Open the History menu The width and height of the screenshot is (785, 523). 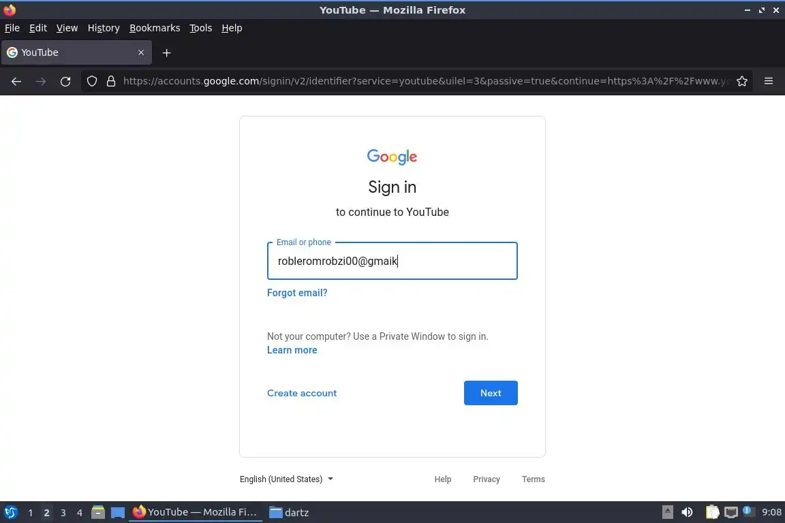coord(104,28)
